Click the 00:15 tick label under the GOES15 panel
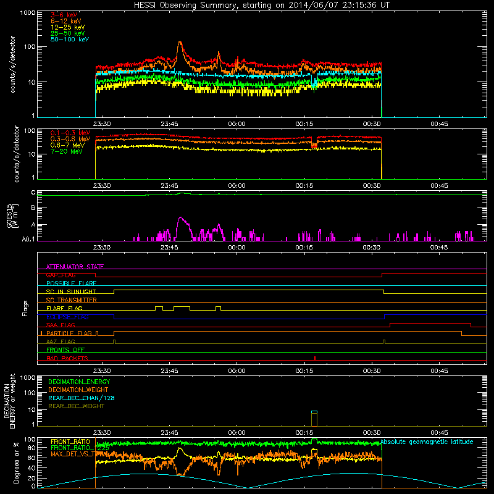 pyautogui.click(x=304, y=248)
